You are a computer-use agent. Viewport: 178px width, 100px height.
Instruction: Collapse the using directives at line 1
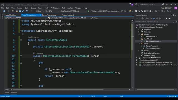pos(21,21)
